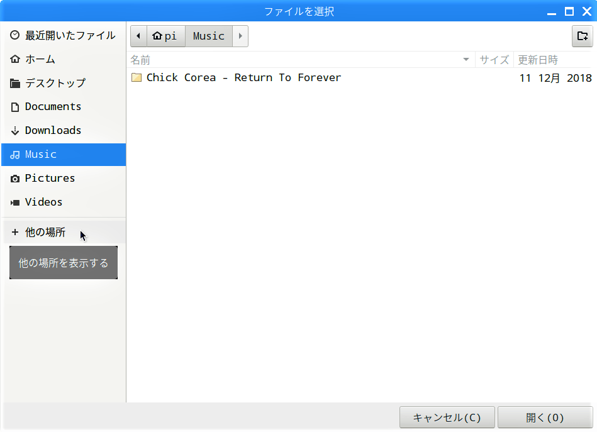The image size is (597, 432).
Task: Click the date 11 12月 2018
Action: tap(555, 78)
